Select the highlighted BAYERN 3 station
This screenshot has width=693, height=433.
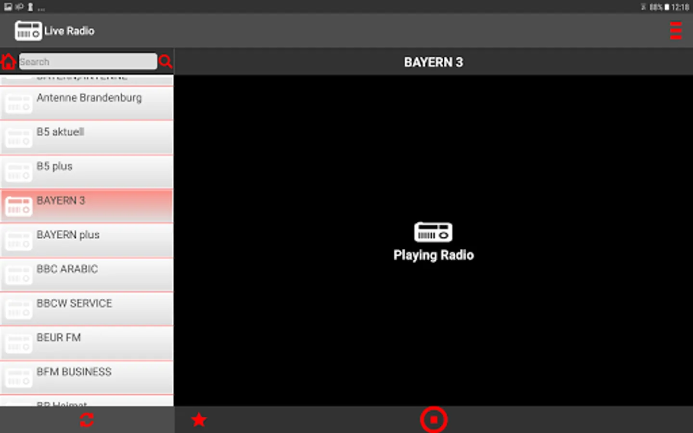[x=87, y=206]
